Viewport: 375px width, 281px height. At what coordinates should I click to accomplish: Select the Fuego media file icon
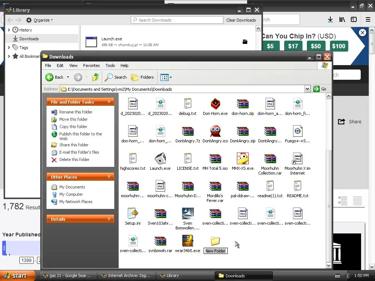(x=297, y=131)
